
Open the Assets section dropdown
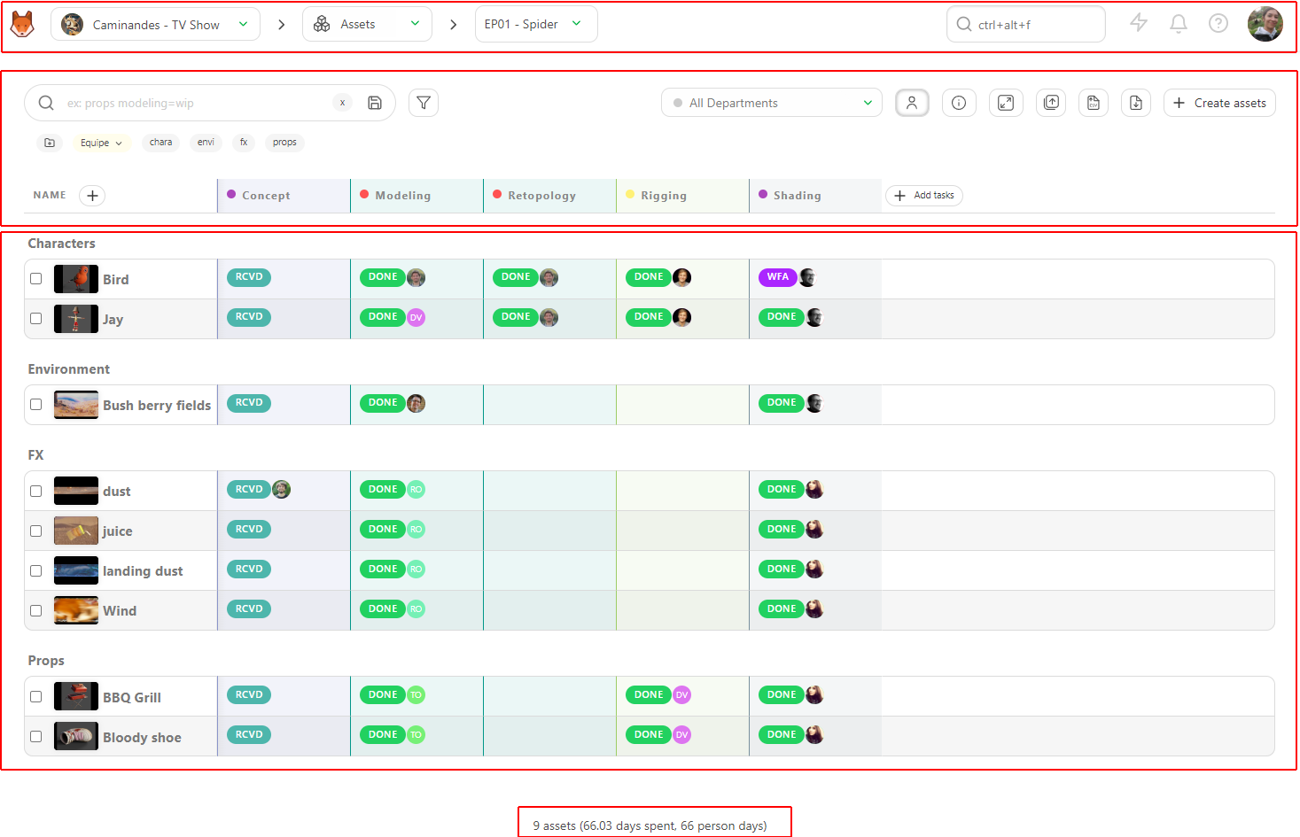coord(367,24)
